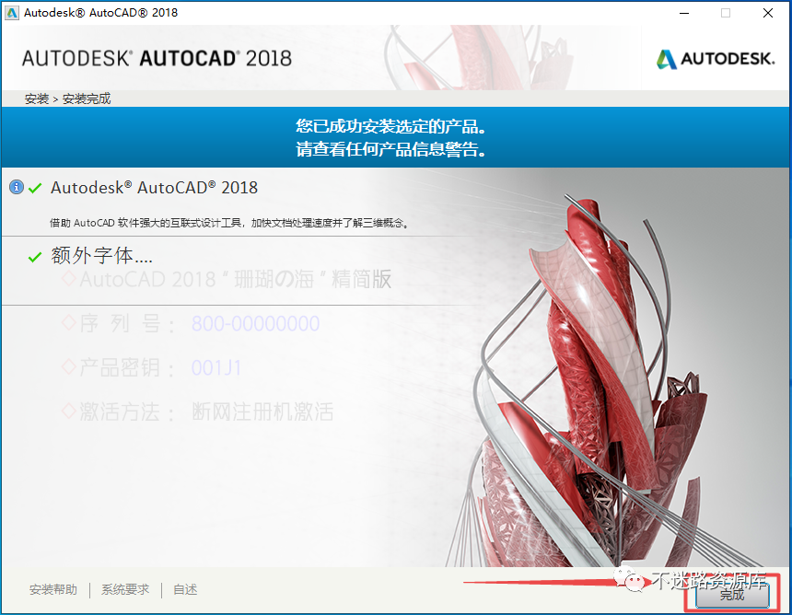
Task: Open the 安装帮助 link
Action: 53,590
